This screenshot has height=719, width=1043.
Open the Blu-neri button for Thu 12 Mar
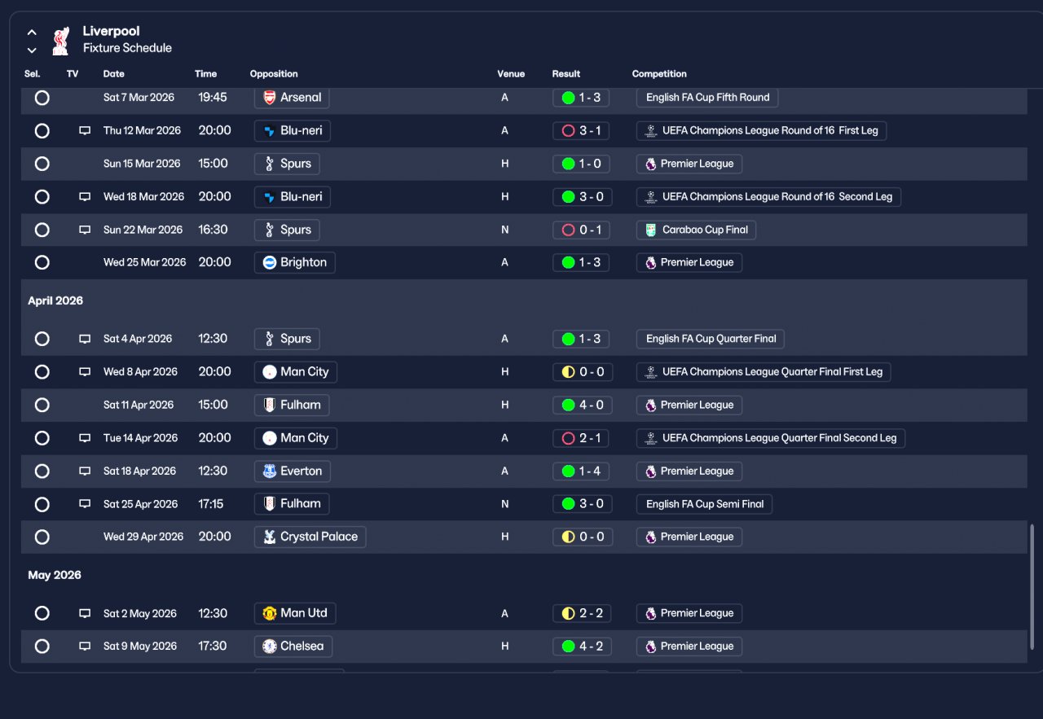click(293, 130)
